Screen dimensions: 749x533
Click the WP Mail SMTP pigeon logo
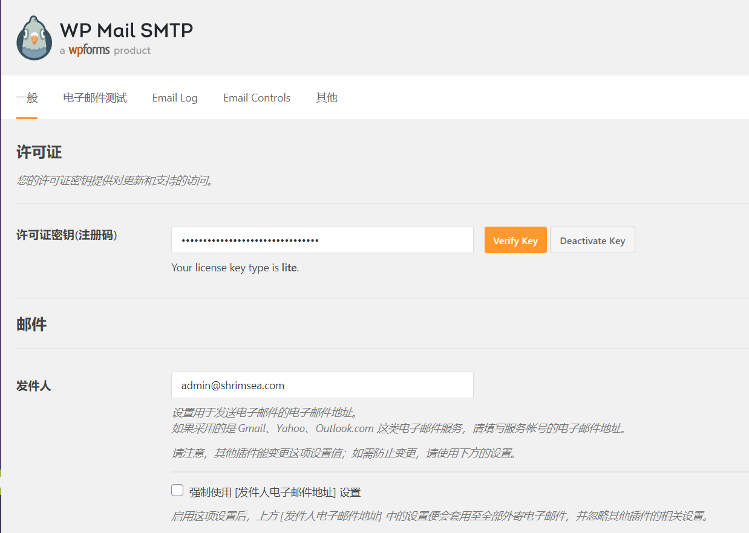(34, 37)
